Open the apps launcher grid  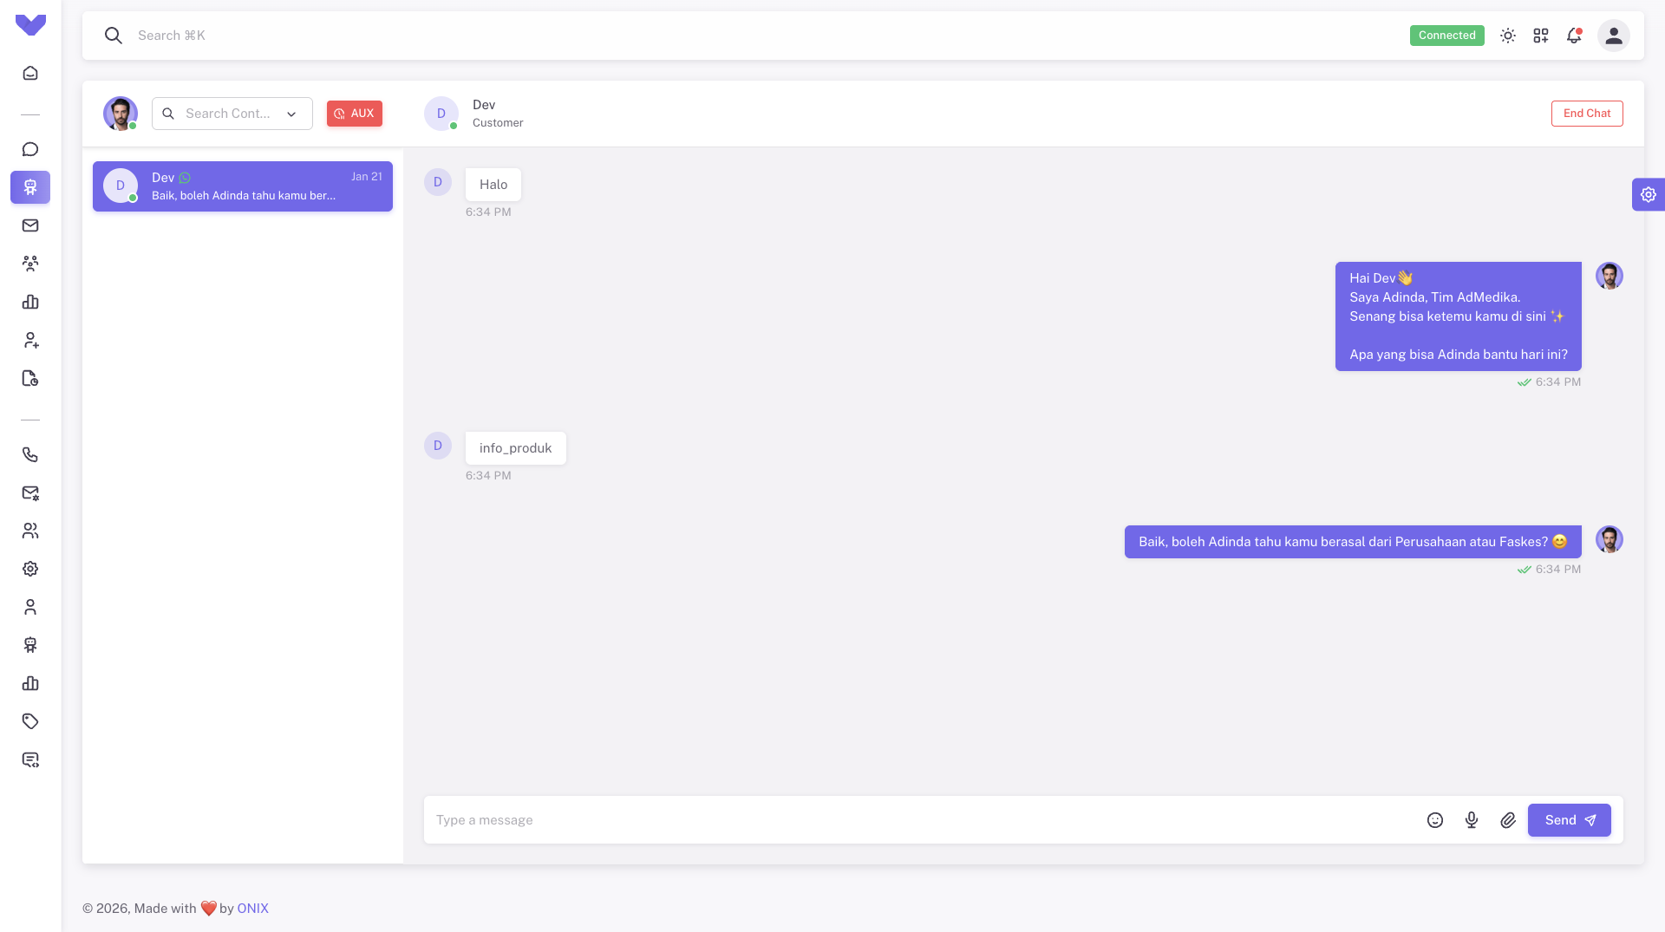[1542, 36]
